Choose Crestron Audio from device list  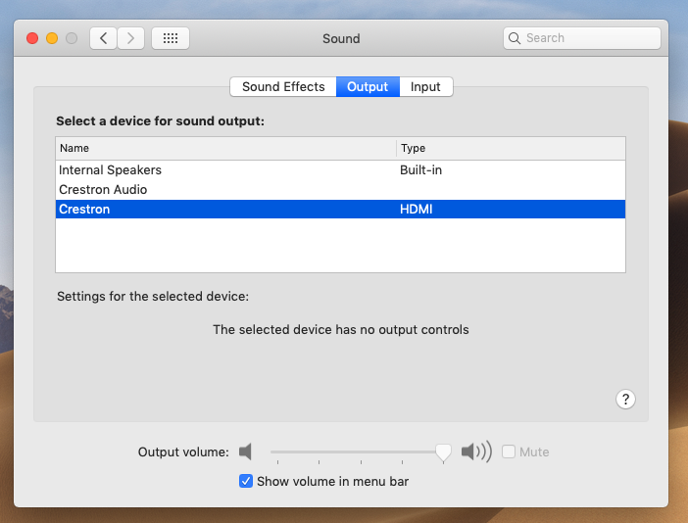(103, 189)
